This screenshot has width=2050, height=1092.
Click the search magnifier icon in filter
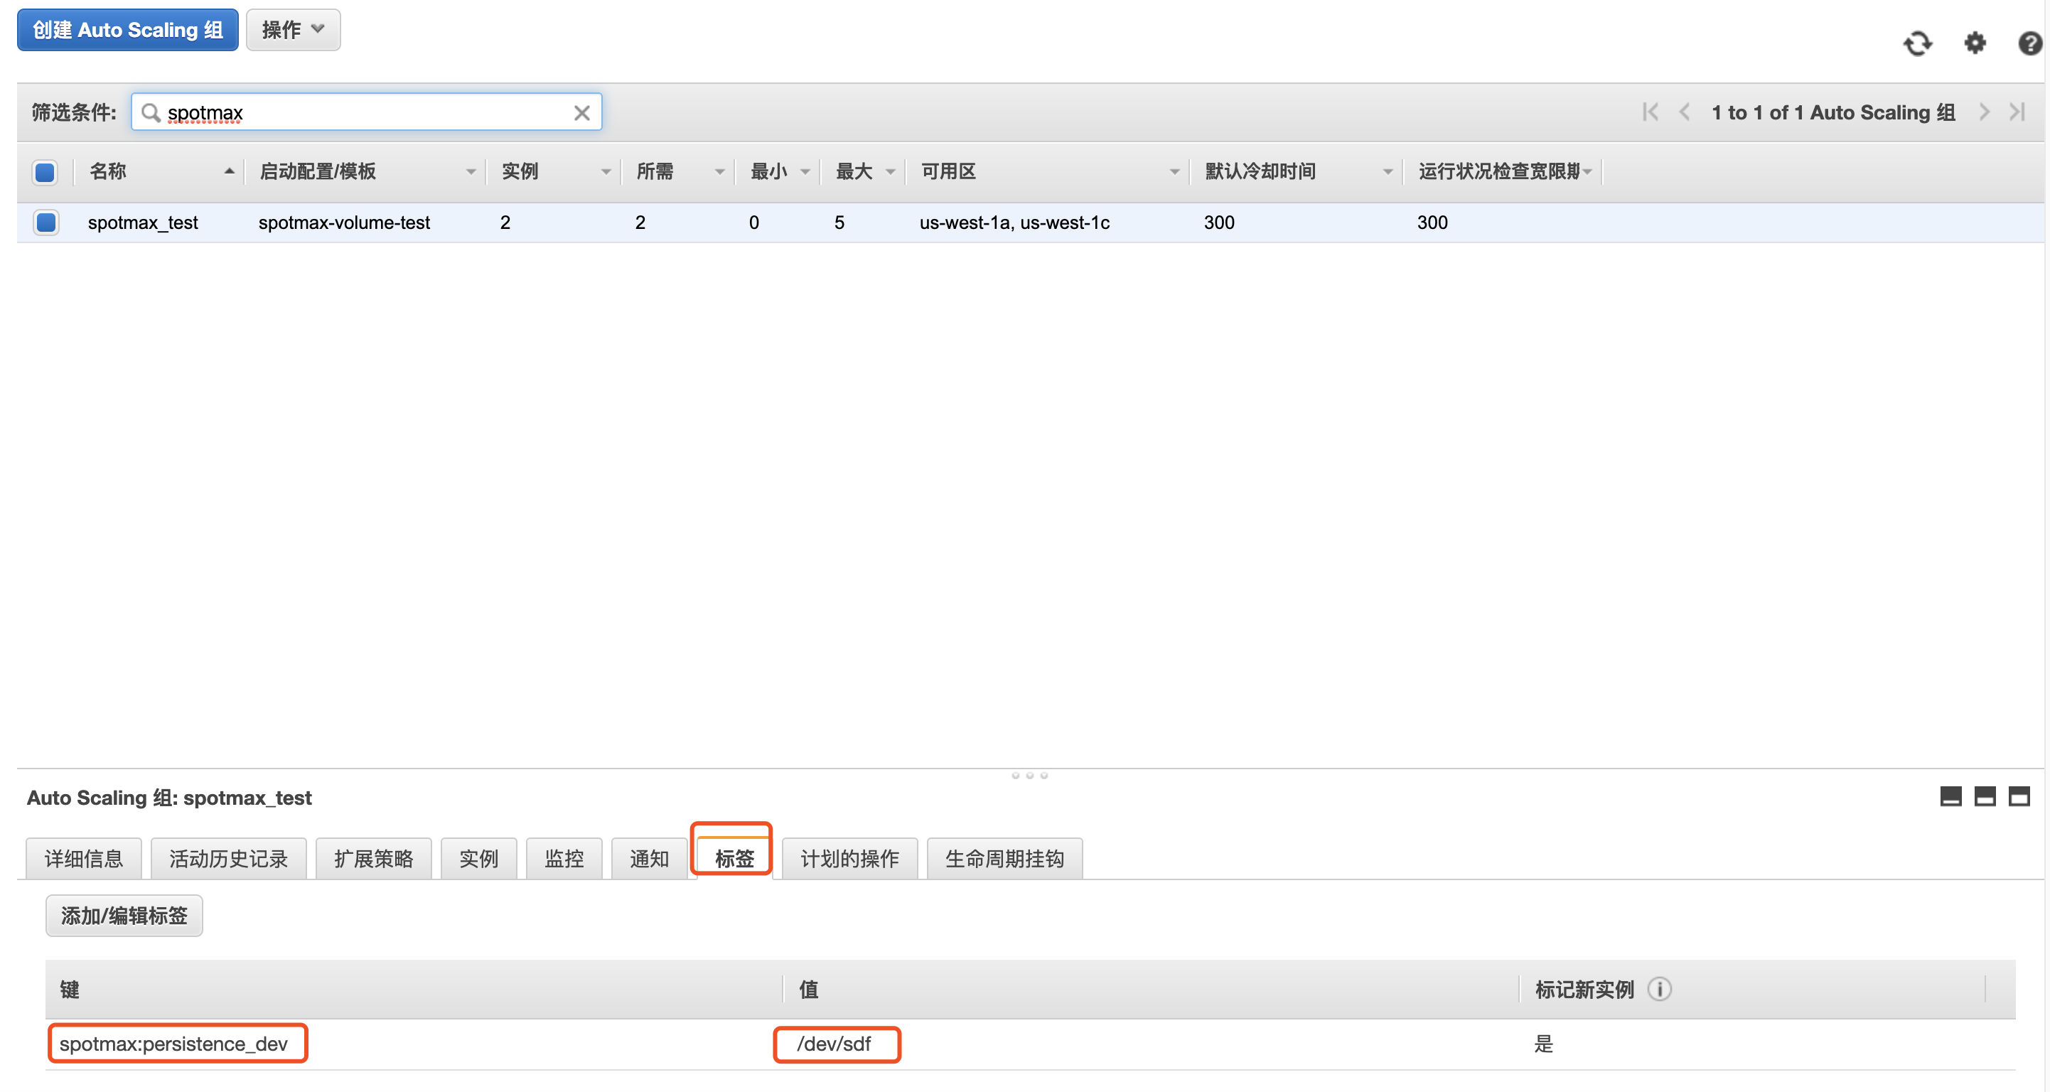click(x=151, y=113)
